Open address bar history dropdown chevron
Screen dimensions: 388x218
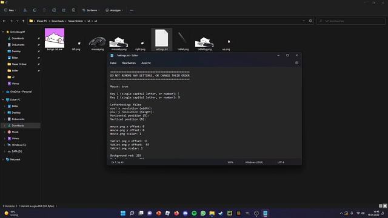(304, 21)
